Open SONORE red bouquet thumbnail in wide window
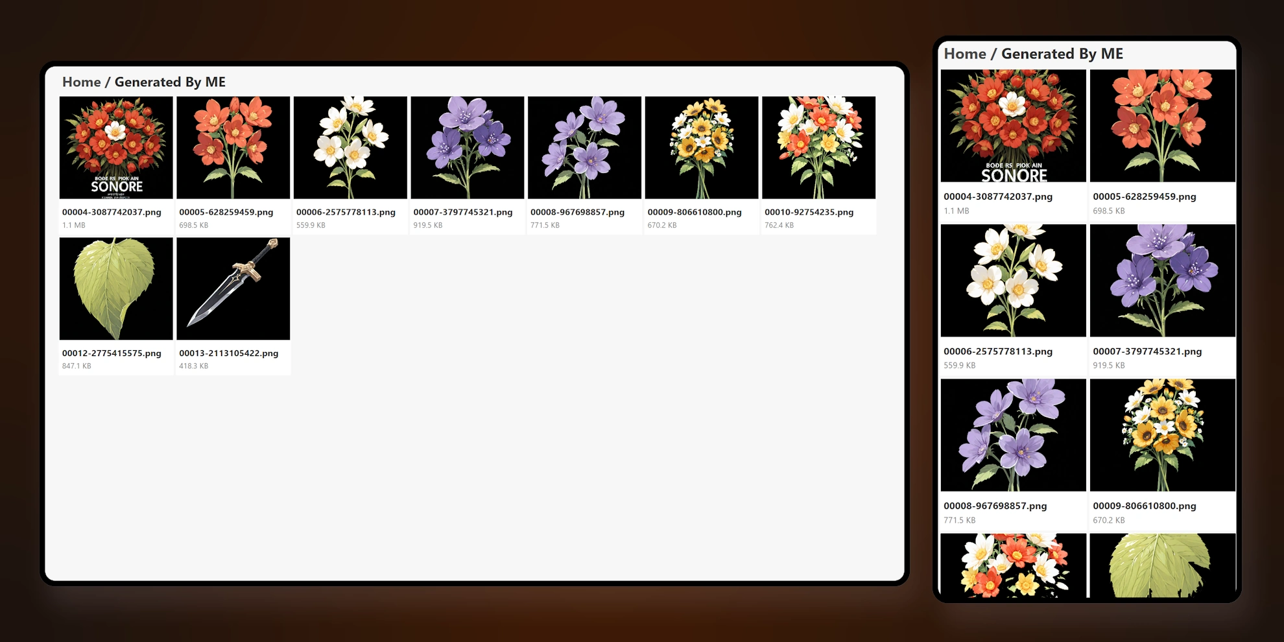This screenshot has width=1284, height=642. (x=116, y=148)
